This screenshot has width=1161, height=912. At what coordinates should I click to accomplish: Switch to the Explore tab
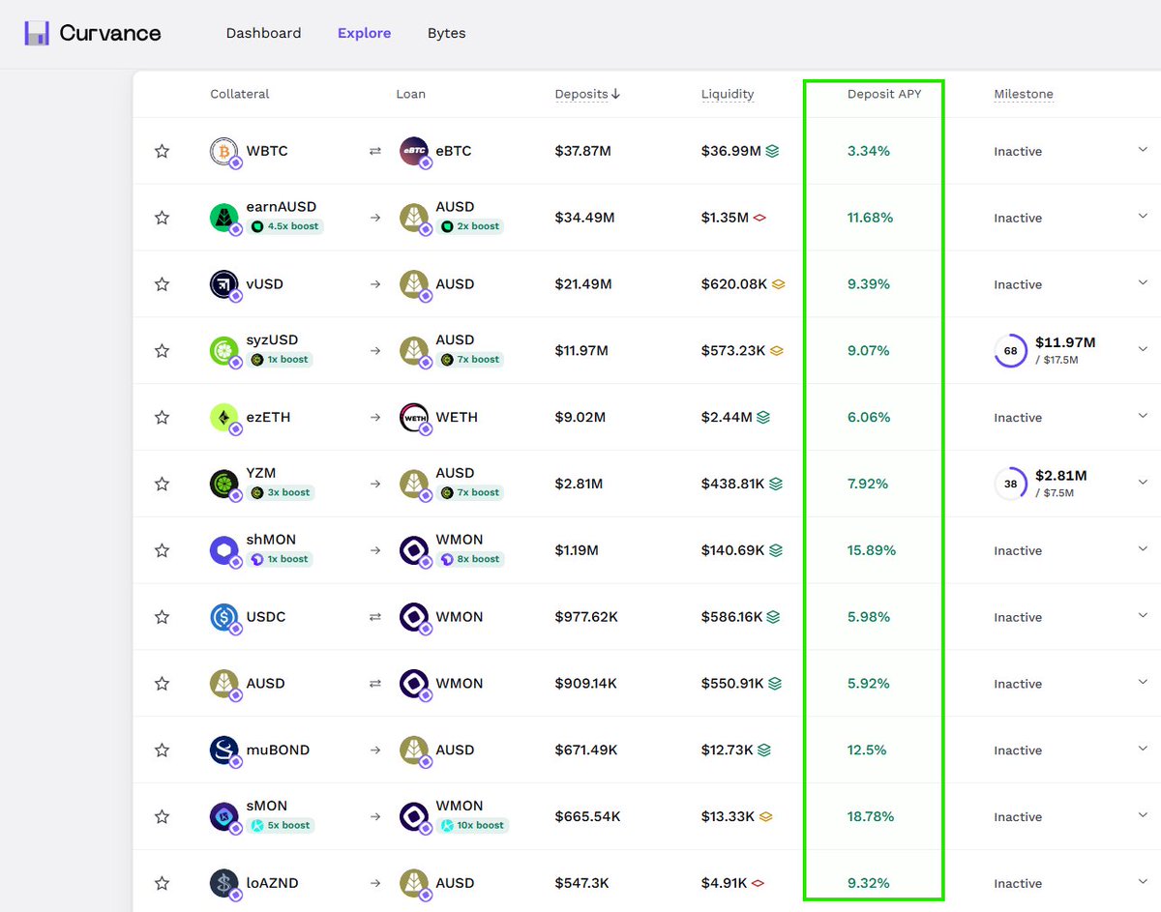[x=364, y=33]
